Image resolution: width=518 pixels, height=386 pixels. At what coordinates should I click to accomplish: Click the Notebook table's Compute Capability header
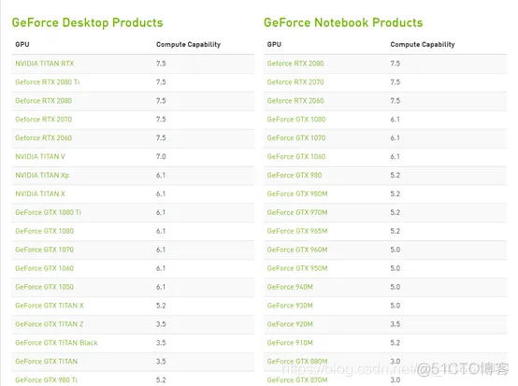coord(423,45)
